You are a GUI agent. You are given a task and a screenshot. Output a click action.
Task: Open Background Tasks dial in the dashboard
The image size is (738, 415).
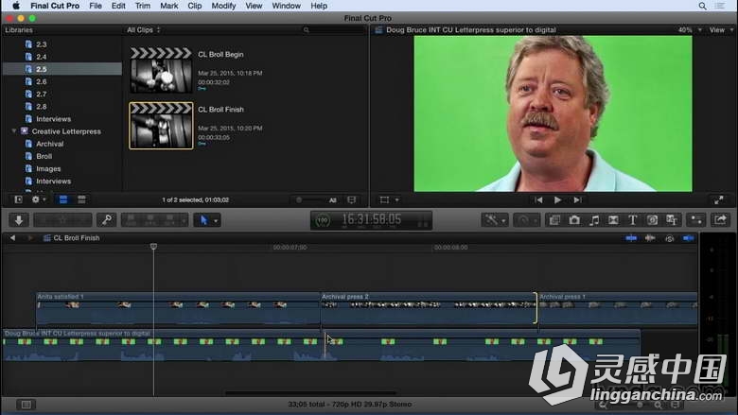click(x=323, y=220)
